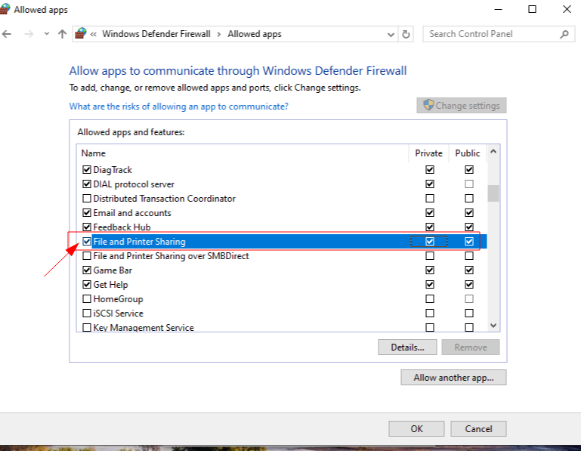Toggle Public checkbox for DiagTrack

click(469, 170)
